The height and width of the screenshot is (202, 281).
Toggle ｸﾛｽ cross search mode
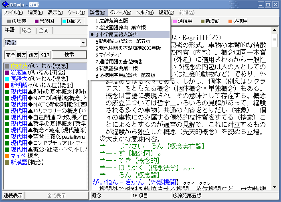45,55
